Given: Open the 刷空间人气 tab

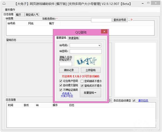Looking at the screenshot, I should [32, 15].
